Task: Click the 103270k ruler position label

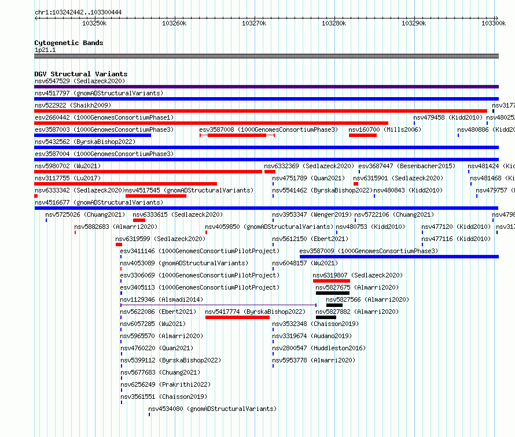Action: (254, 23)
